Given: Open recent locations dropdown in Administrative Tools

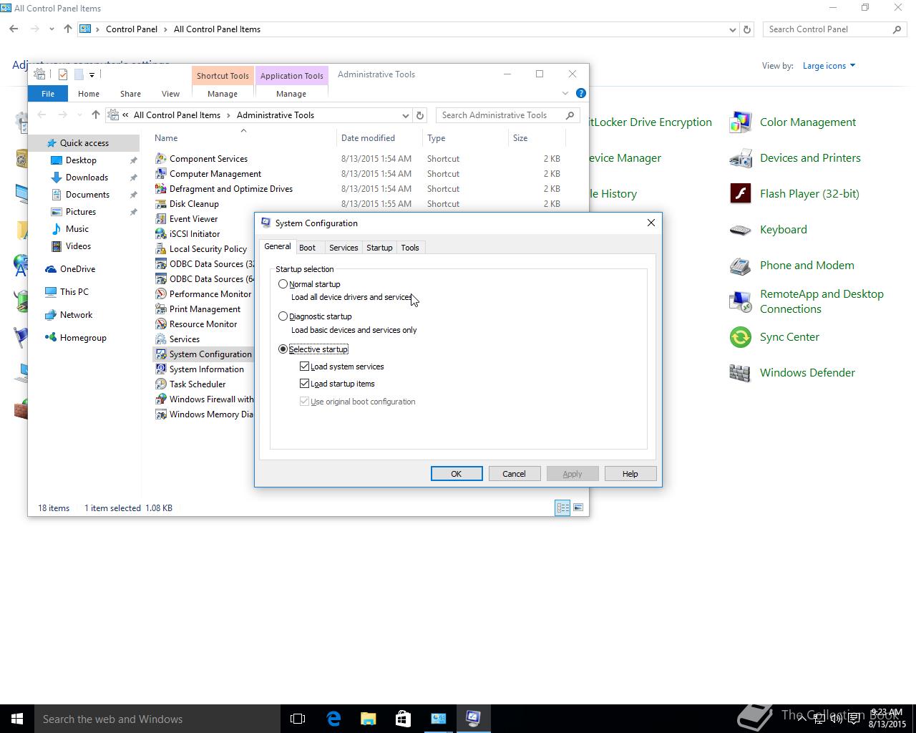Looking at the screenshot, I should pos(79,115).
